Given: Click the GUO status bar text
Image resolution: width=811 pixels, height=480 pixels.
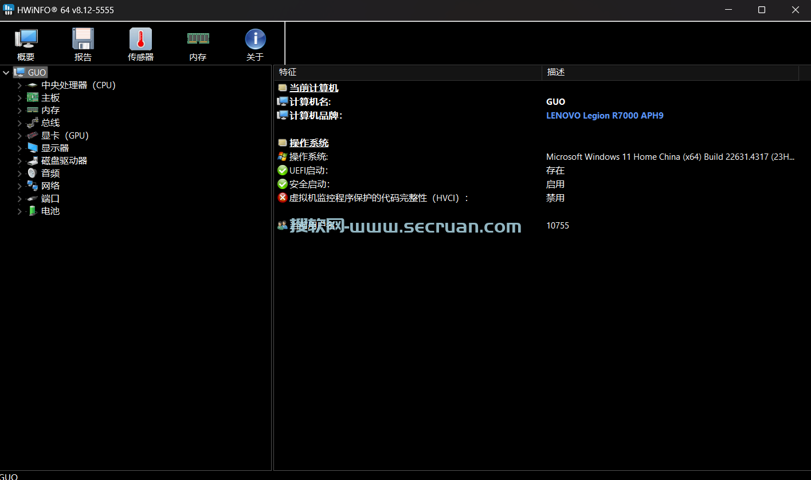Looking at the screenshot, I should pyautogui.click(x=9, y=476).
